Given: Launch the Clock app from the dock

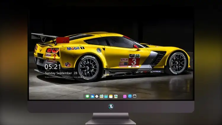Looking at the screenshot, I should point(97,96).
